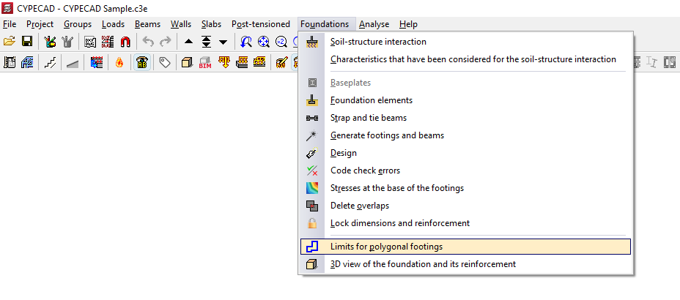Select Stresses at the base of footings
This screenshot has width=680, height=300.
pos(396,188)
